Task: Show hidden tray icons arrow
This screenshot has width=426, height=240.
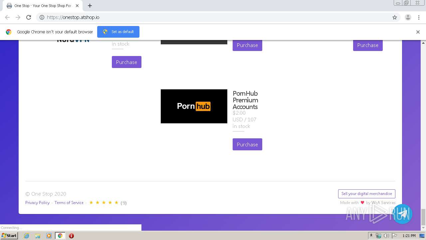Action: (371, 236)
